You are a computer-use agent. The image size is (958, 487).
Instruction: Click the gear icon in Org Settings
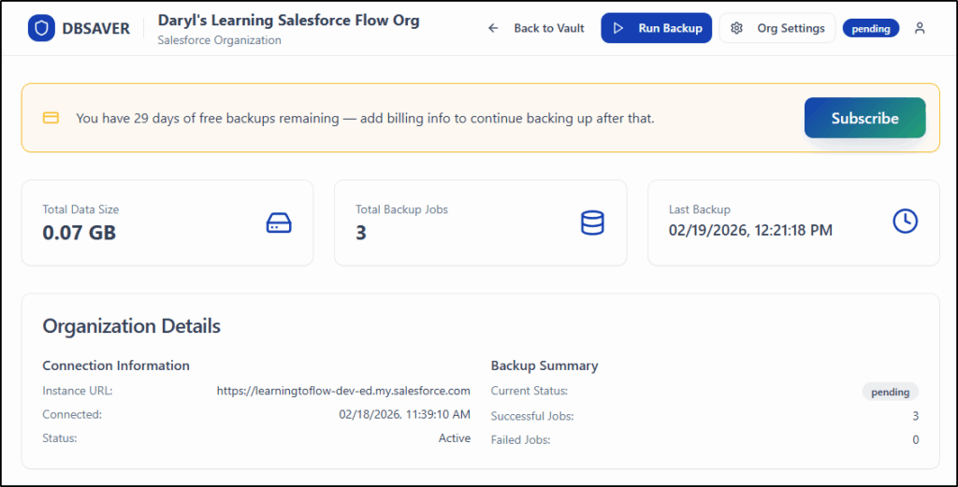[x=736, y=28]
